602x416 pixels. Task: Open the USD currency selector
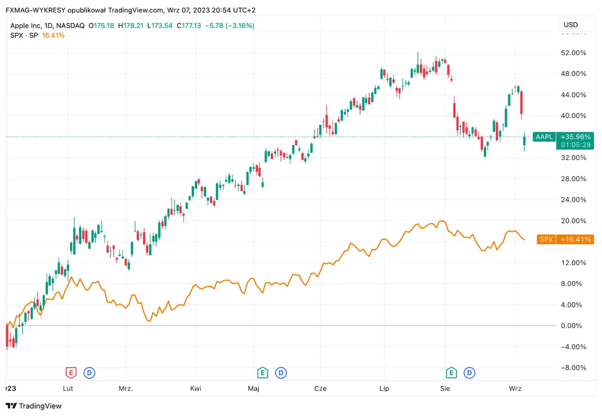point(575,24)
